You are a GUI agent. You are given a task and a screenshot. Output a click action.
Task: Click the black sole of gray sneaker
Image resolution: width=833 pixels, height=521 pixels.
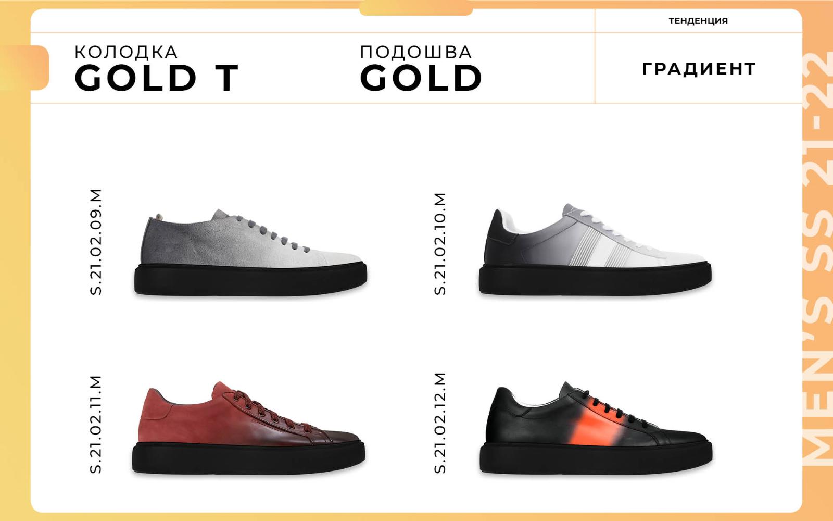[x=251, y=280]
